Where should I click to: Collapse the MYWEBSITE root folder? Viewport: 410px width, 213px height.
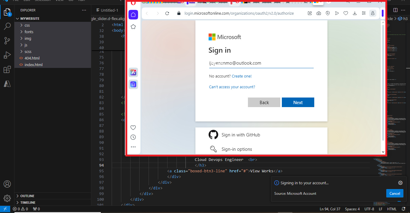point(53,19)
